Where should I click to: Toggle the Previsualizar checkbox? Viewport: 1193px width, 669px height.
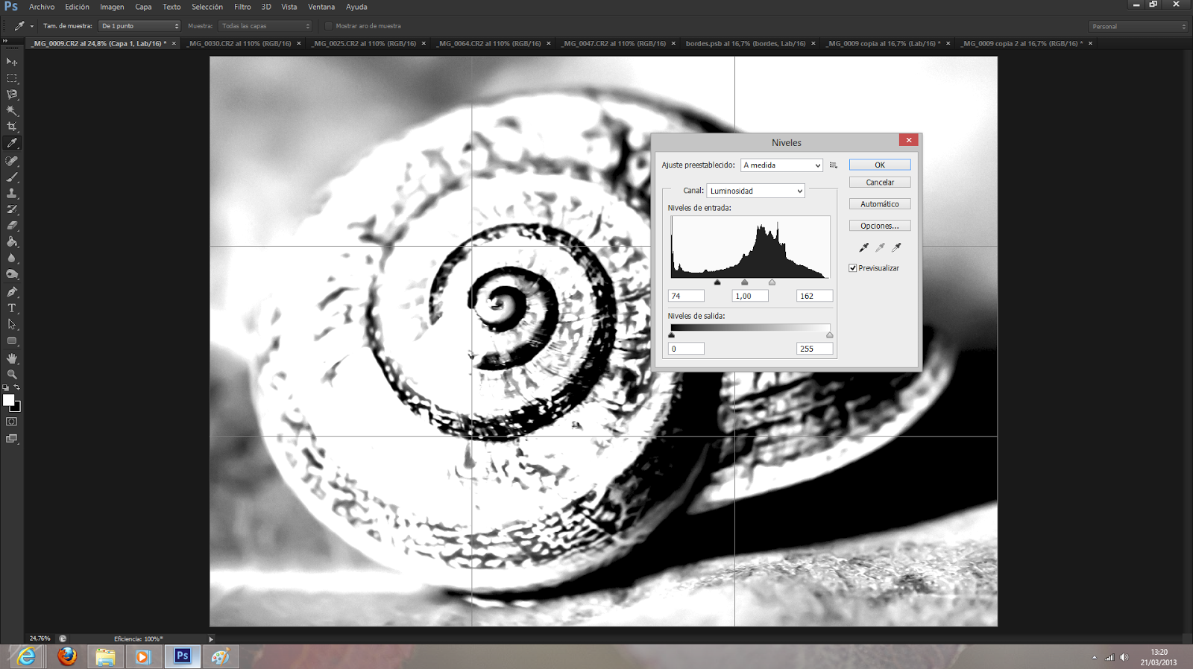[853, 268]
